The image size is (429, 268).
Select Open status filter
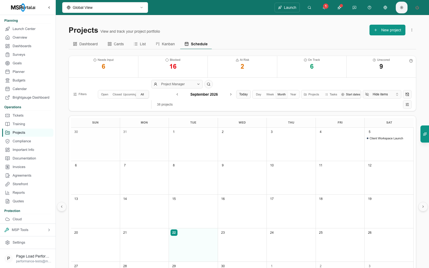[105, 94]
